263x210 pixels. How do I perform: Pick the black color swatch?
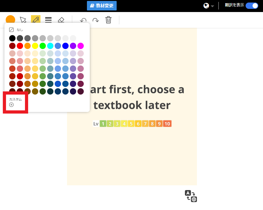click(x=12, y=38)
